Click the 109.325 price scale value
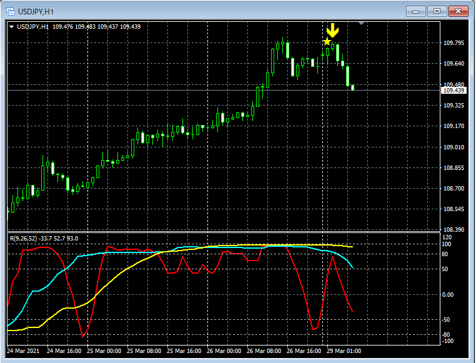This screenshot has height=363, width=476. [454, 106]
